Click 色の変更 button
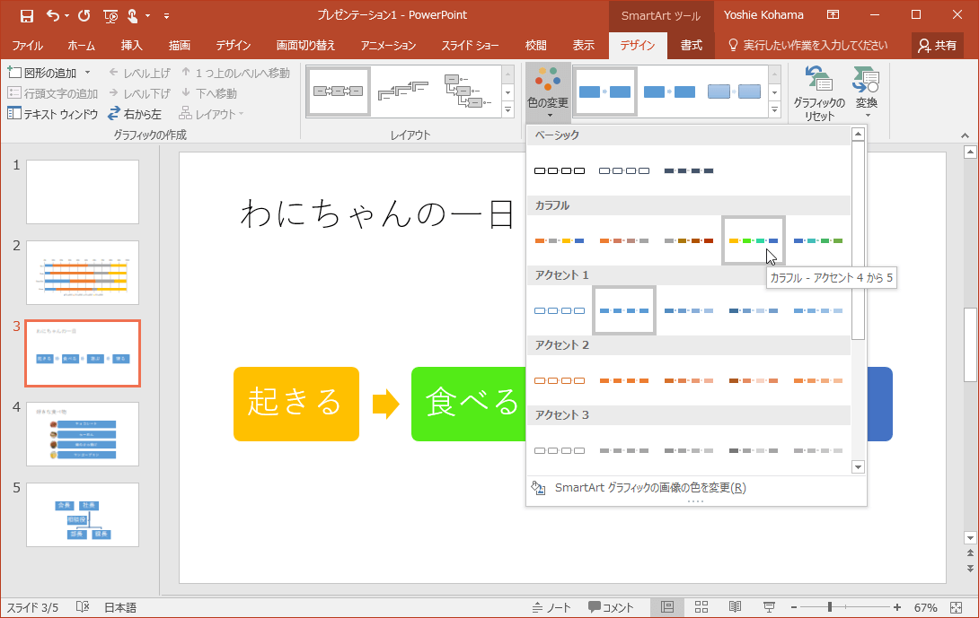Screen dimensions: 979x618 pos(548,91)
